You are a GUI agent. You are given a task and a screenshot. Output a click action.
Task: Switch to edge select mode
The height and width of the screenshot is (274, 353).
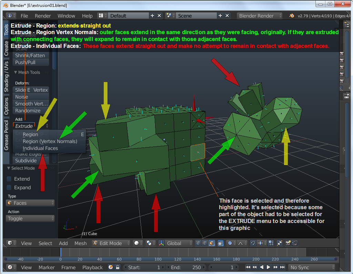click(x=205, y=243)
